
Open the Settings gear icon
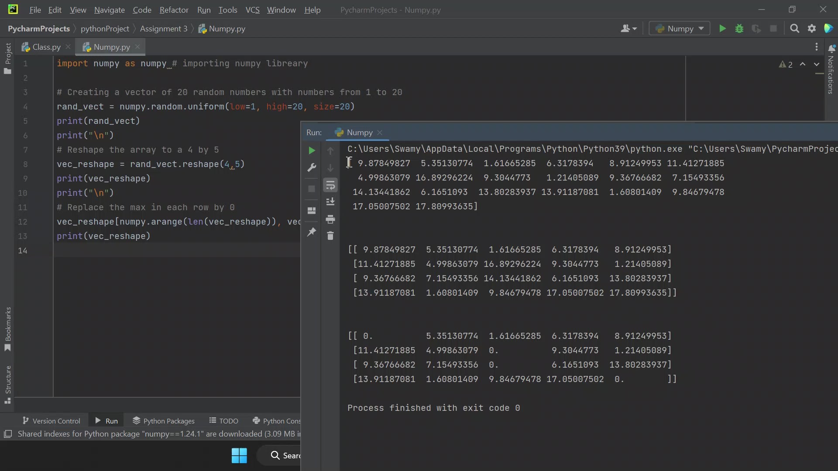pyautogui.click(x=812, y=28)
